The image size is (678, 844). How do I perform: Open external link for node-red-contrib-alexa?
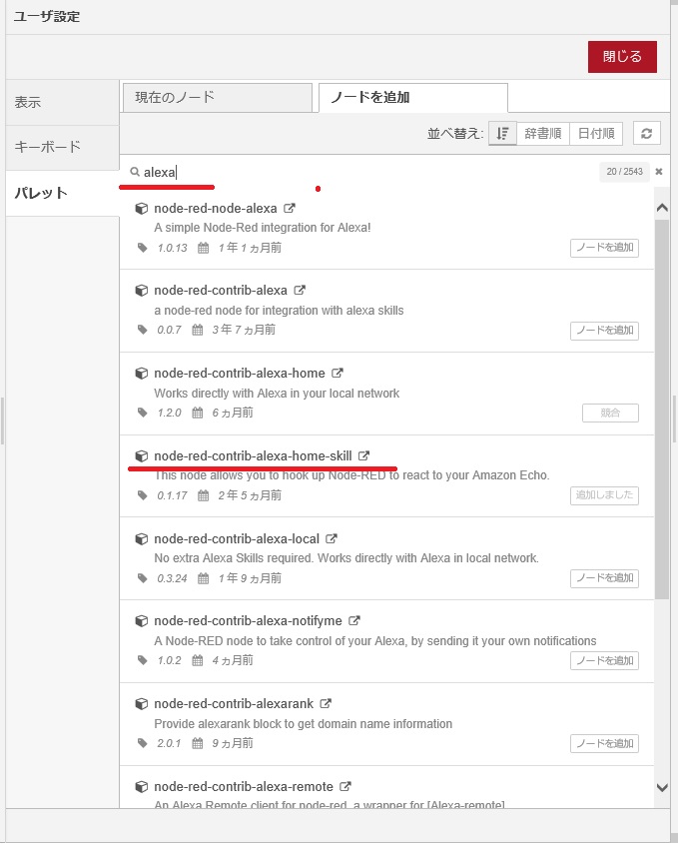point(300,290)
